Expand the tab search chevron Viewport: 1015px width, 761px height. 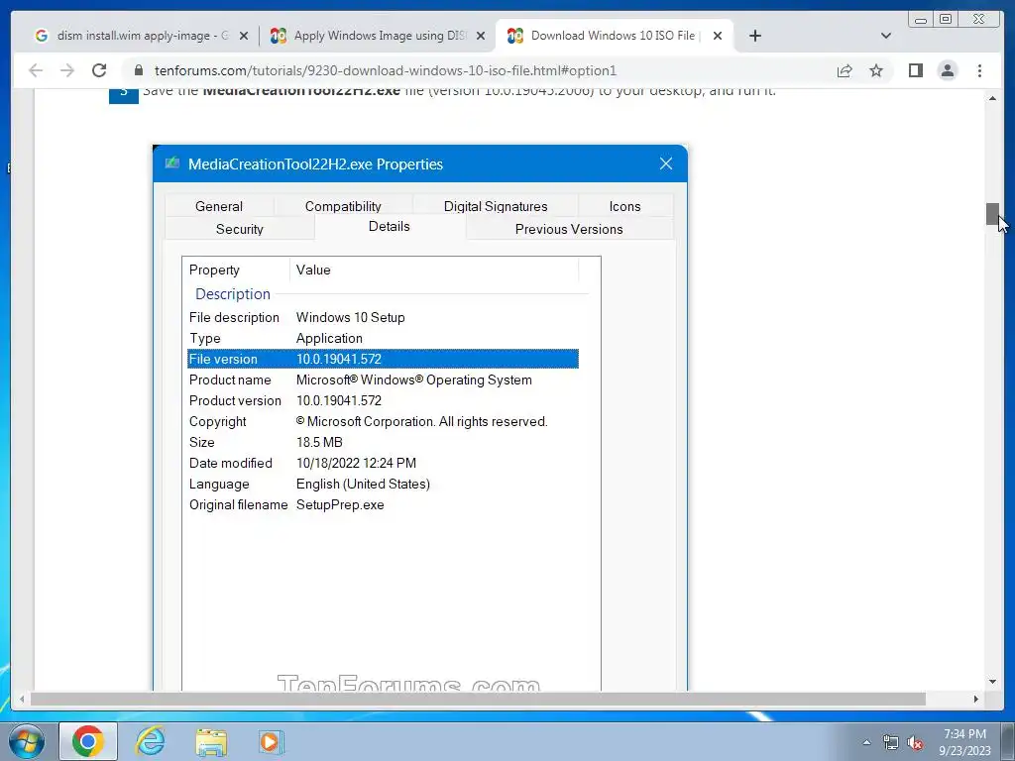coord(886,36)
